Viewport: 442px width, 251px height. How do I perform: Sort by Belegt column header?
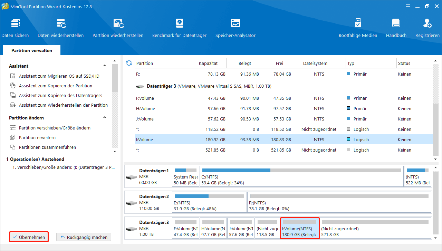pyautogui.click(x=244, y=64)
